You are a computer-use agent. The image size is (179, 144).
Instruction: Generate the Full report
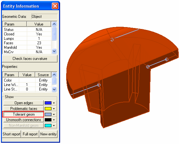click(30, 134)
